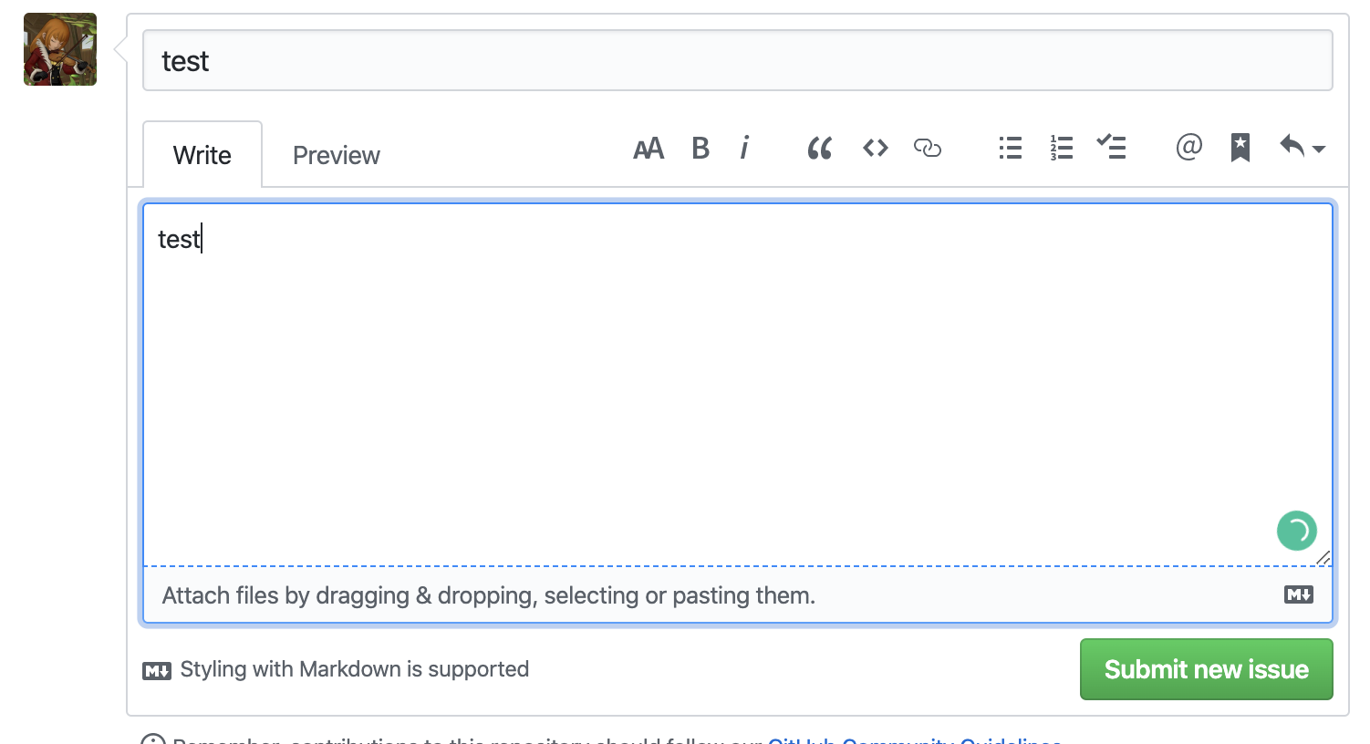
Task: Add a task list
Action: tap(1112, 148)
